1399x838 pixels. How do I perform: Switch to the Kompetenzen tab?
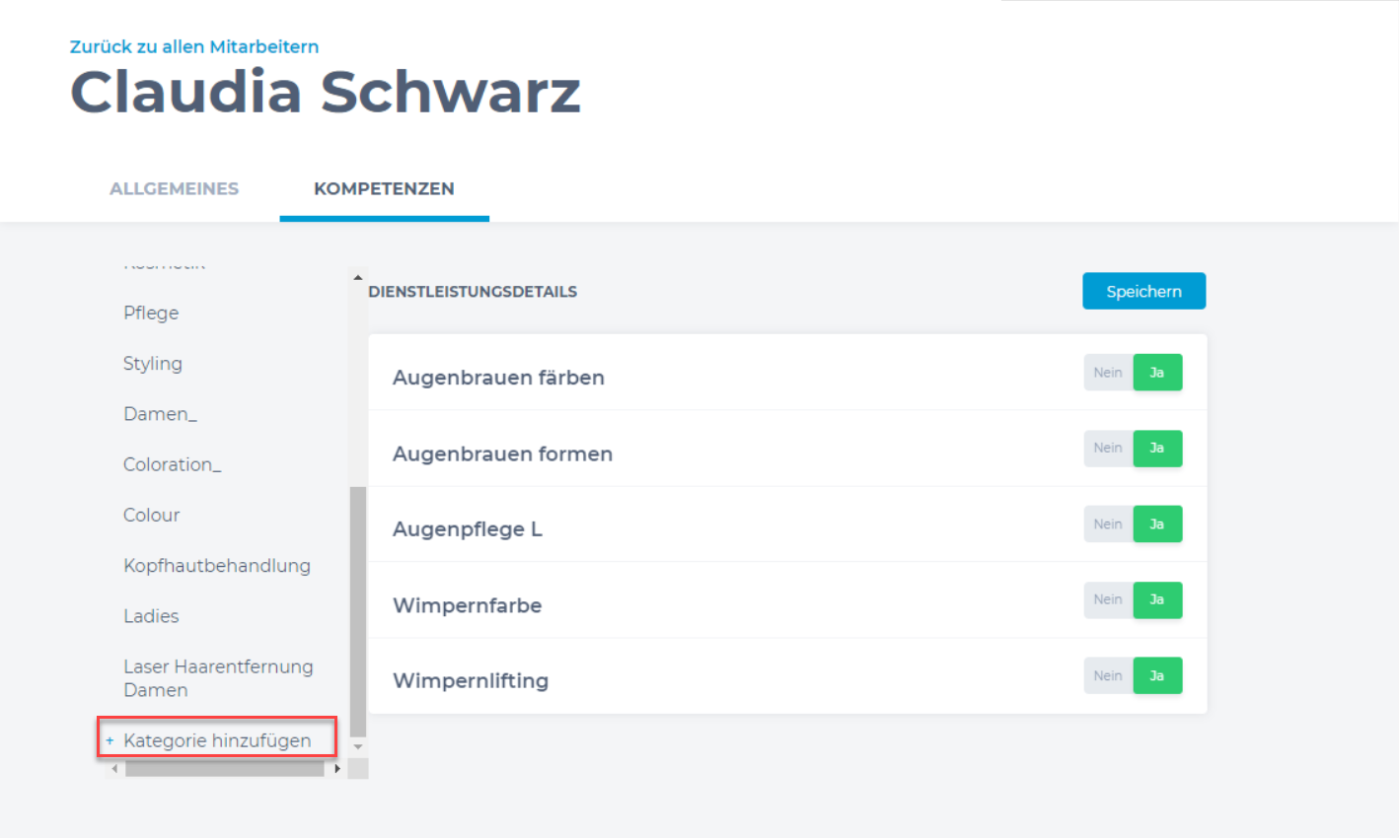pyautogui.click(x=384, y=189)
